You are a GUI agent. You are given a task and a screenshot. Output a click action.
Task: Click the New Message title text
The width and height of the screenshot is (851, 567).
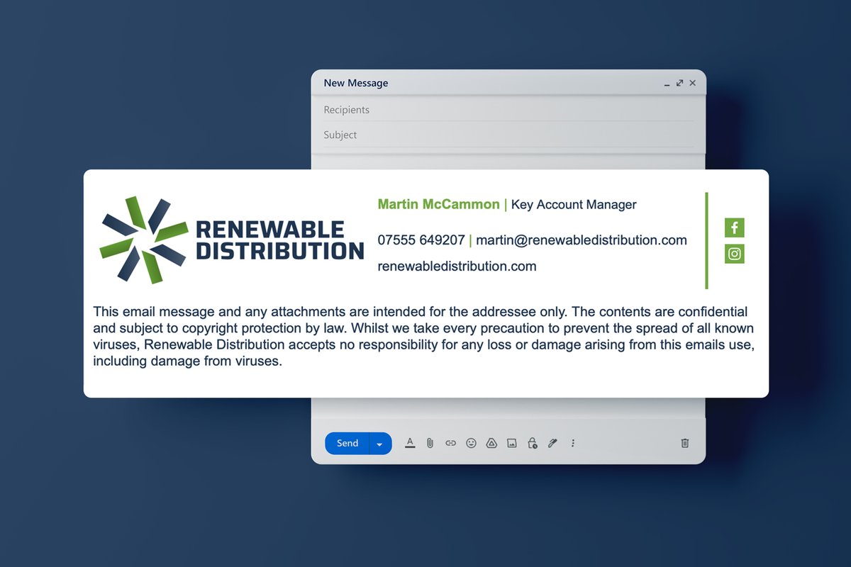click(x=356, y=83)
